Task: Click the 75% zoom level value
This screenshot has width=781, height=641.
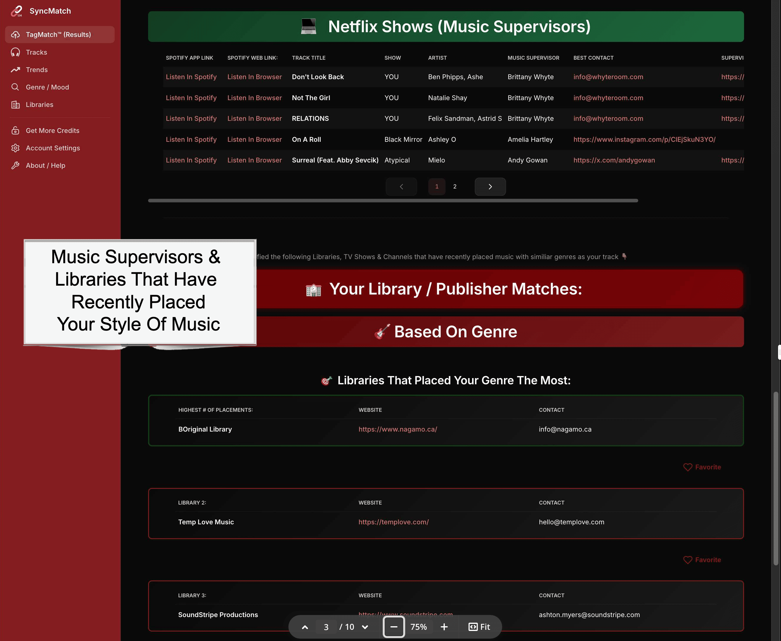Action: point(419,627)
